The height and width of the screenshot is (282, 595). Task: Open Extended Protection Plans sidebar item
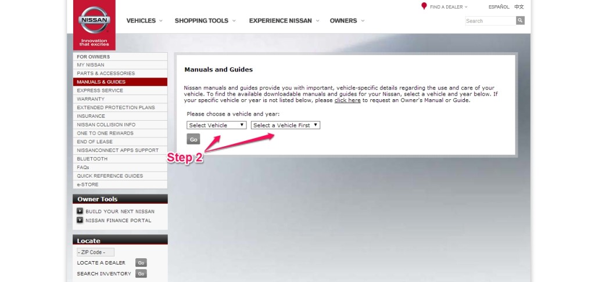click(x=120, y=107)
